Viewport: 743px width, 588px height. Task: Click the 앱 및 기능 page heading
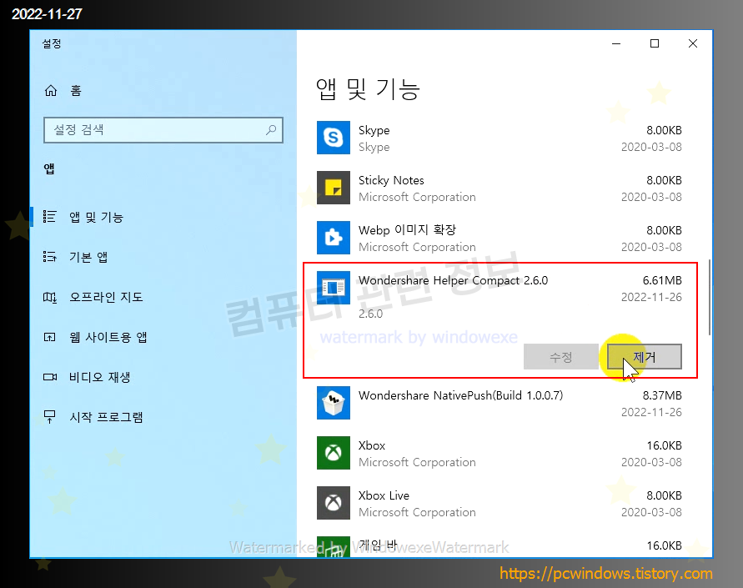pos(368,89)
